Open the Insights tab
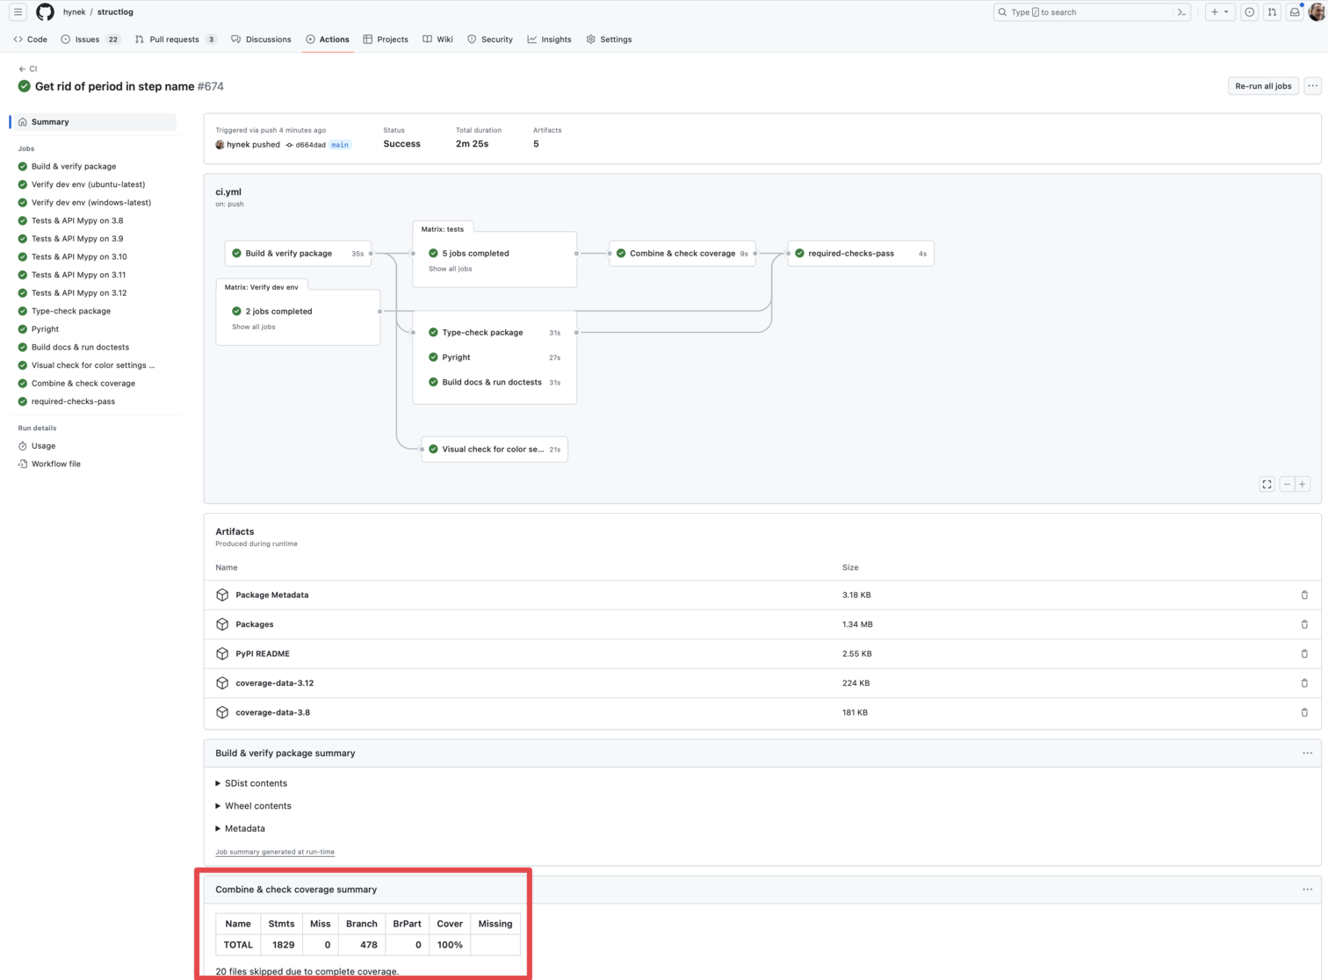 549,40
